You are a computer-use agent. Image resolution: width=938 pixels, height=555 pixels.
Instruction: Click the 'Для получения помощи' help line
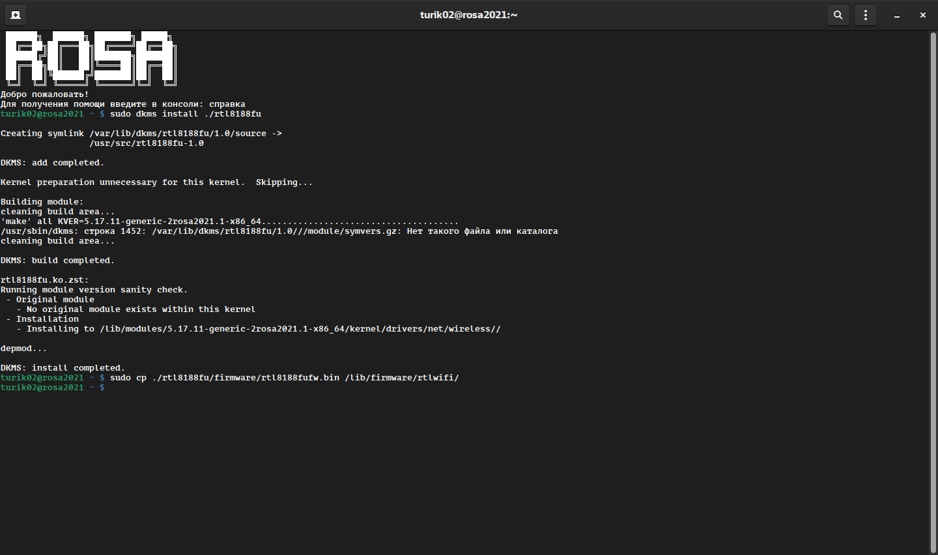pos(123,104)
